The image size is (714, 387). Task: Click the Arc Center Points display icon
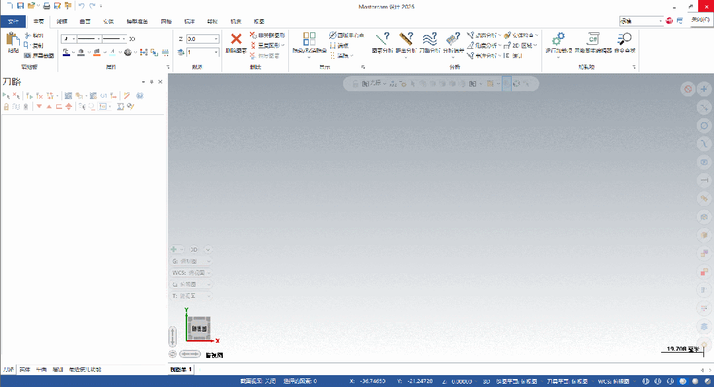pyautogui.click(x=333, y=35)
